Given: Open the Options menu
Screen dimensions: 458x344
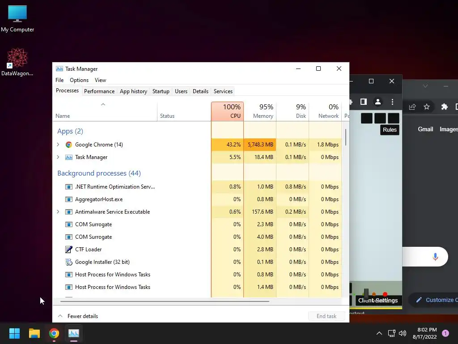Looking at the screenshot, I should (79, 80).
